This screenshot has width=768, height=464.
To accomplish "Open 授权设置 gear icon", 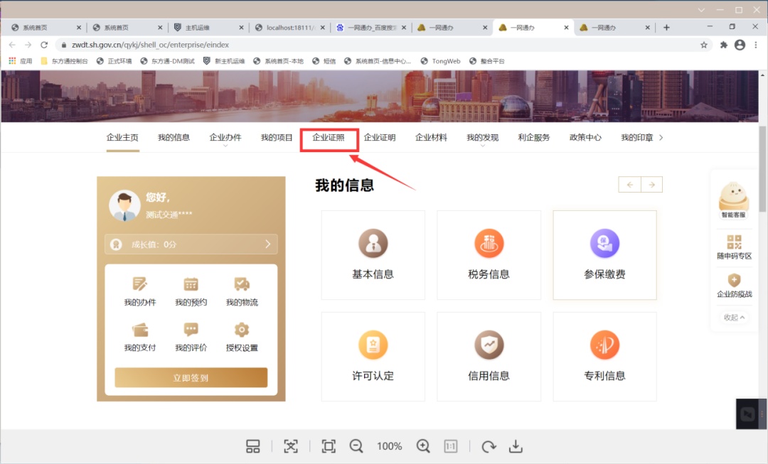I will point(242,330).
